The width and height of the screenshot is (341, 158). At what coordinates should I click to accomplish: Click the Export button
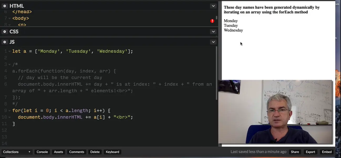tap(310, 152)
